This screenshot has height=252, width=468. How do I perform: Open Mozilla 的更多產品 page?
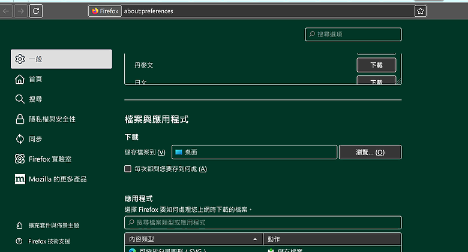(x=61, y=179)
